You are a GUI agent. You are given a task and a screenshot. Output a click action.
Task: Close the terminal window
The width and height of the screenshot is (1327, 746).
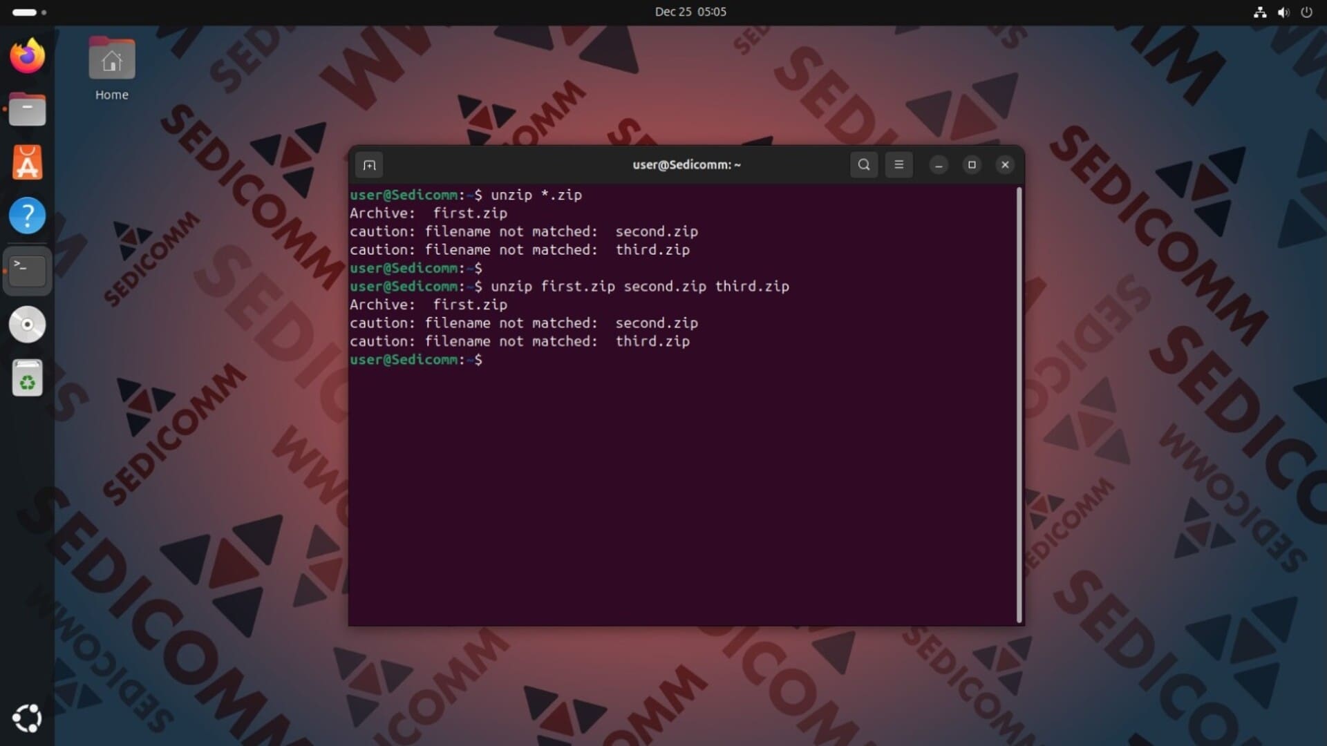point(1005,164)
